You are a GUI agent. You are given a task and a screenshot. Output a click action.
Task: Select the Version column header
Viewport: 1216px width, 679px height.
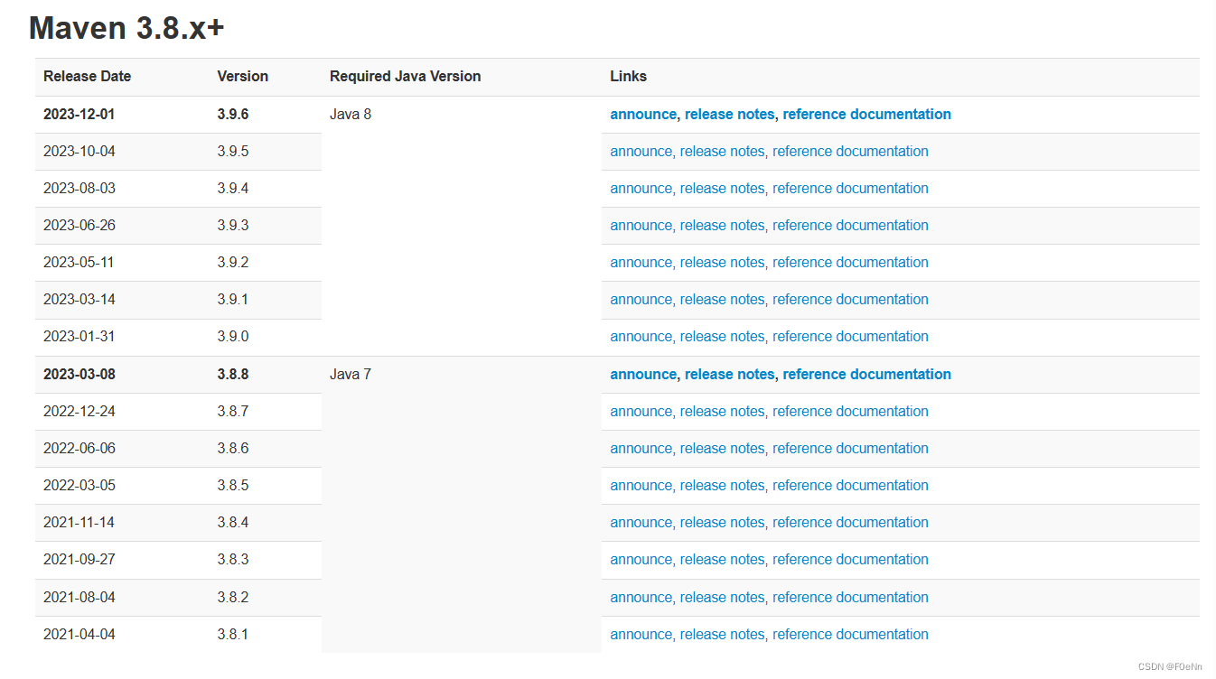tap(242, 76)
